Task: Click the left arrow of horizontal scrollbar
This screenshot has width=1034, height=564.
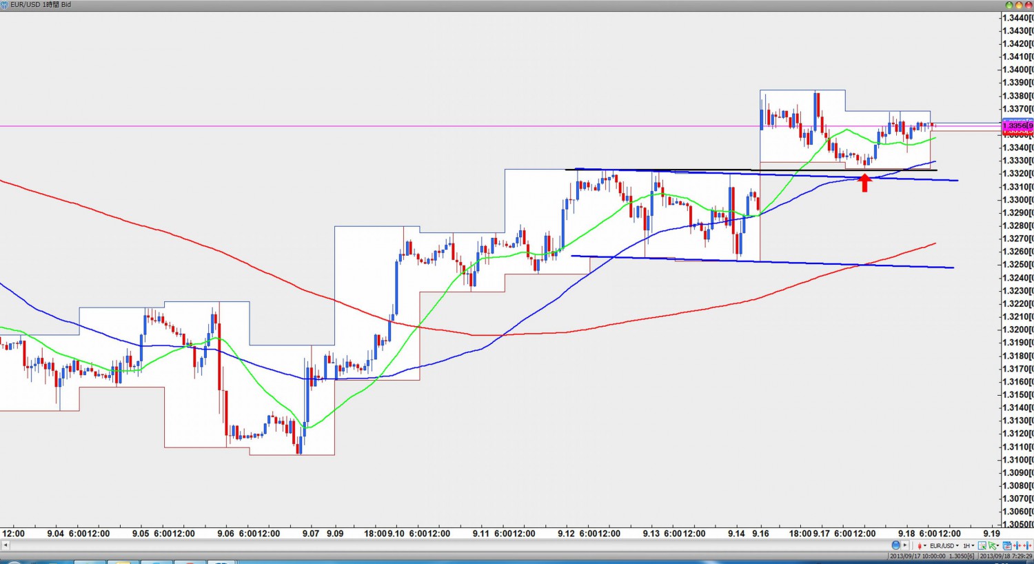Action: point(4,545)
